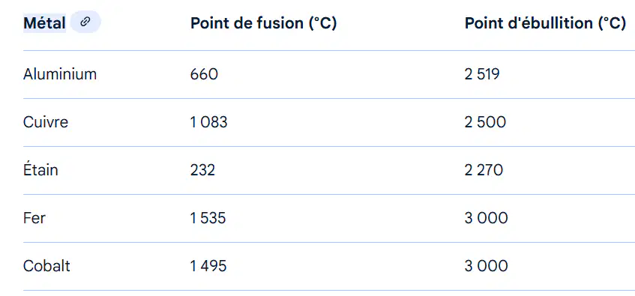635x296 pixels.
Task: Click Aluminium melting point value 660
Action: (204, 74)
